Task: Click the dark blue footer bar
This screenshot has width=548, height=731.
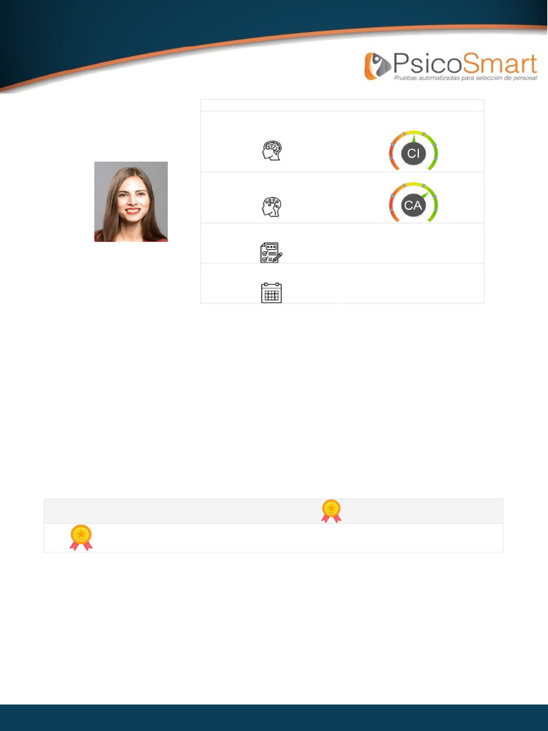Action: [x=274, y=718]
